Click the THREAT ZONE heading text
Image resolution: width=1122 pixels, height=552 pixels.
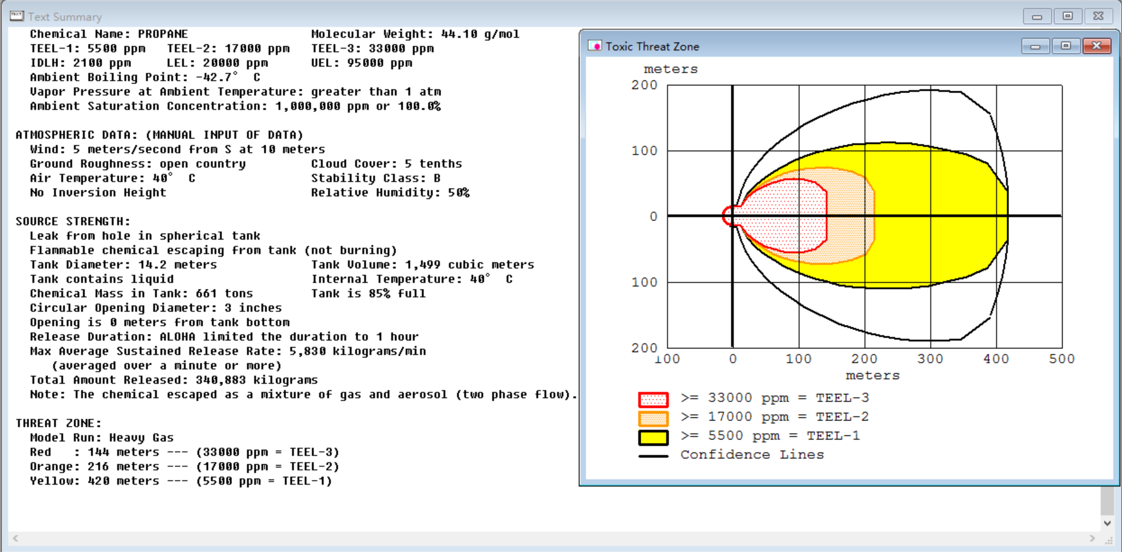tap(58, 423)
